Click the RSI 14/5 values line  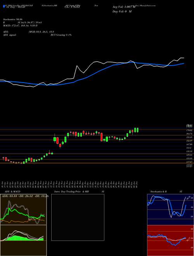click(x=23, y=22)
